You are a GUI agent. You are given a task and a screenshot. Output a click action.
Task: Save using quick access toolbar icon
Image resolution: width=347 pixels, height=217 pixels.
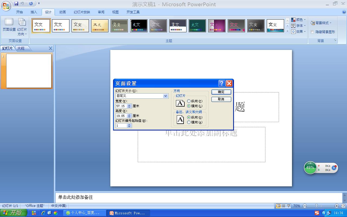(16, 4)
